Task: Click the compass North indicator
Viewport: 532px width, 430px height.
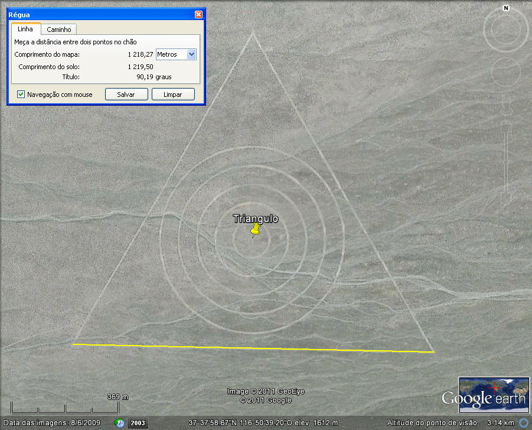Action: [x=506, y=8]
